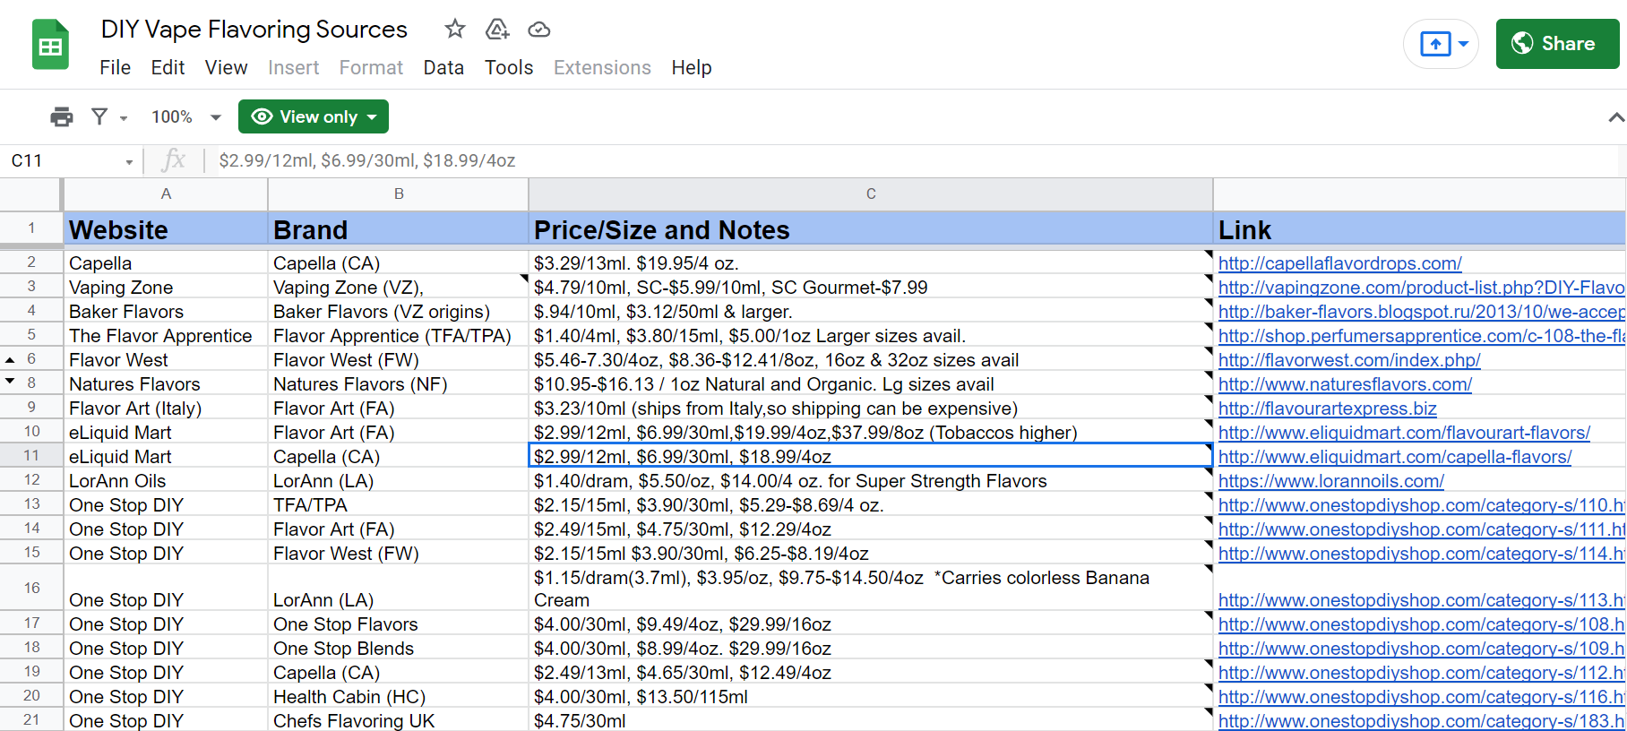Select column A header
This screenshot has height=731, width=1627.
pyautogui.click(x=166, y=193)
